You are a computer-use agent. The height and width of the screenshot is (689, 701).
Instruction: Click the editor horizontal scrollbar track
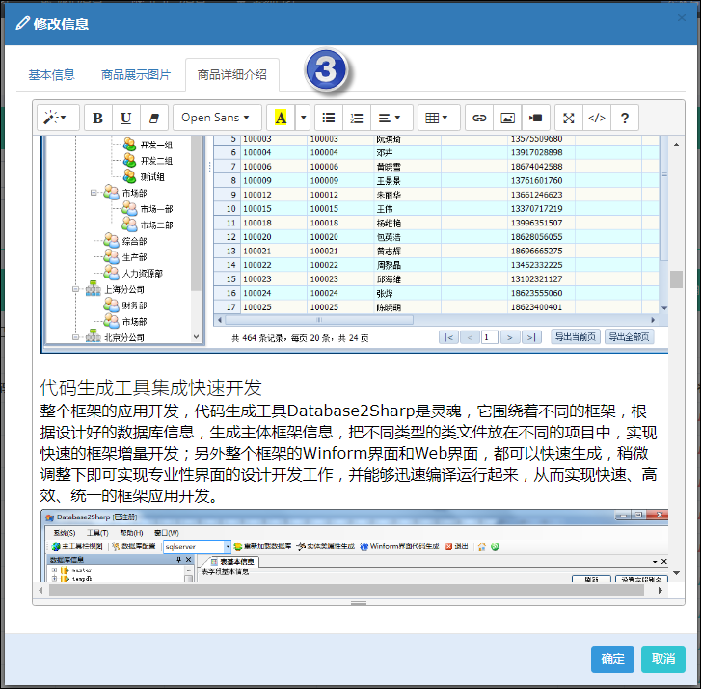[x=346, y=591]
